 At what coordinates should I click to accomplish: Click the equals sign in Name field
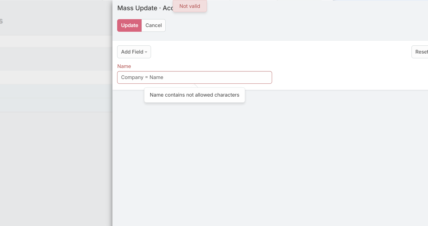147,77
